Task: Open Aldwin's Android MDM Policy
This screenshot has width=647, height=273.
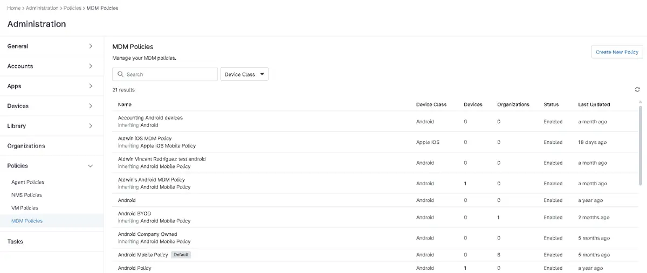Action: [x=152, y=180]
